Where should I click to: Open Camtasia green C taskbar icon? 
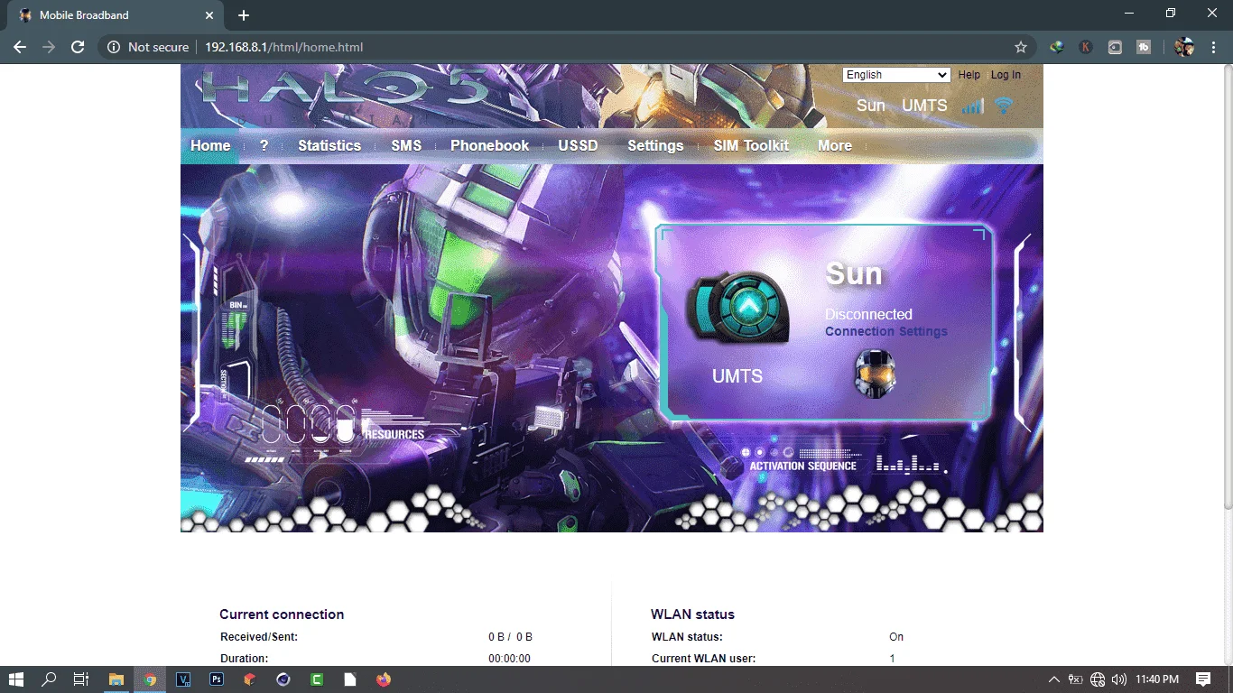317,679
